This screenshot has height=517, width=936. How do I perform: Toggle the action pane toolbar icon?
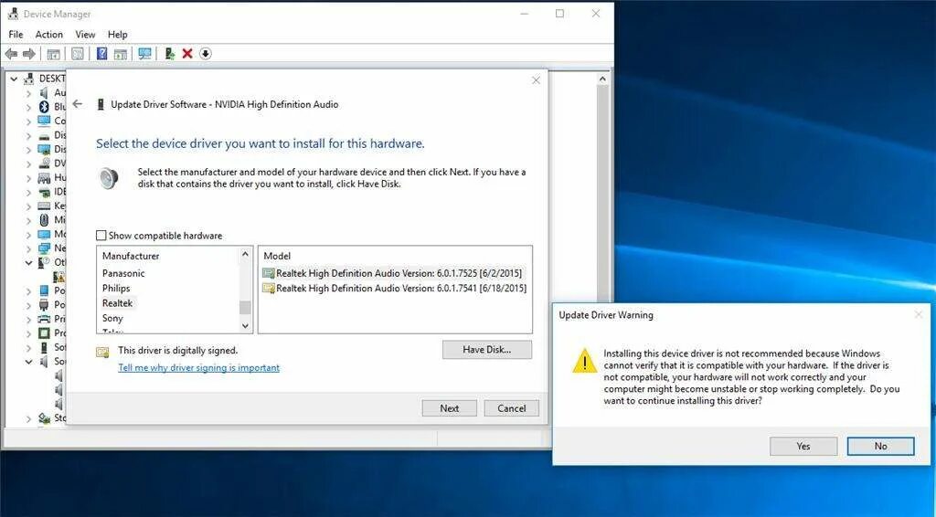click(x=121, y=54)
